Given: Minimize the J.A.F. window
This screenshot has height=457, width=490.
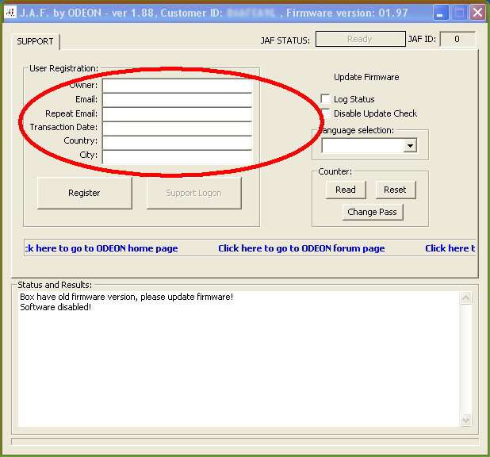Looking at the screenshot, I should point(441,13).
